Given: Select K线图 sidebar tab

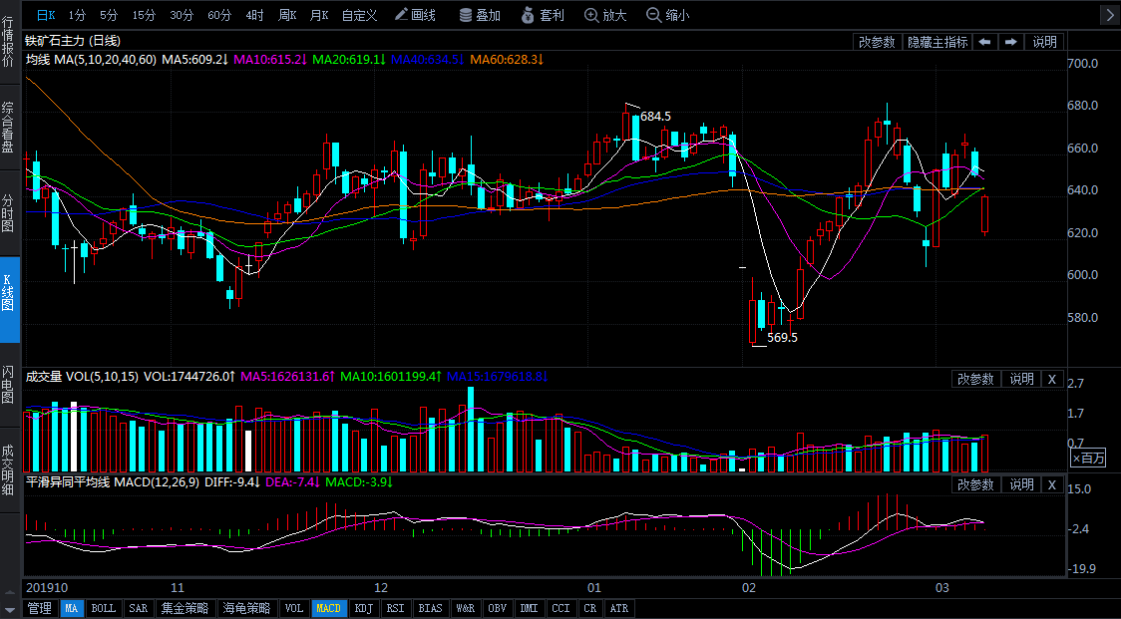Looking at the screenshot, I should click(8, 299).
